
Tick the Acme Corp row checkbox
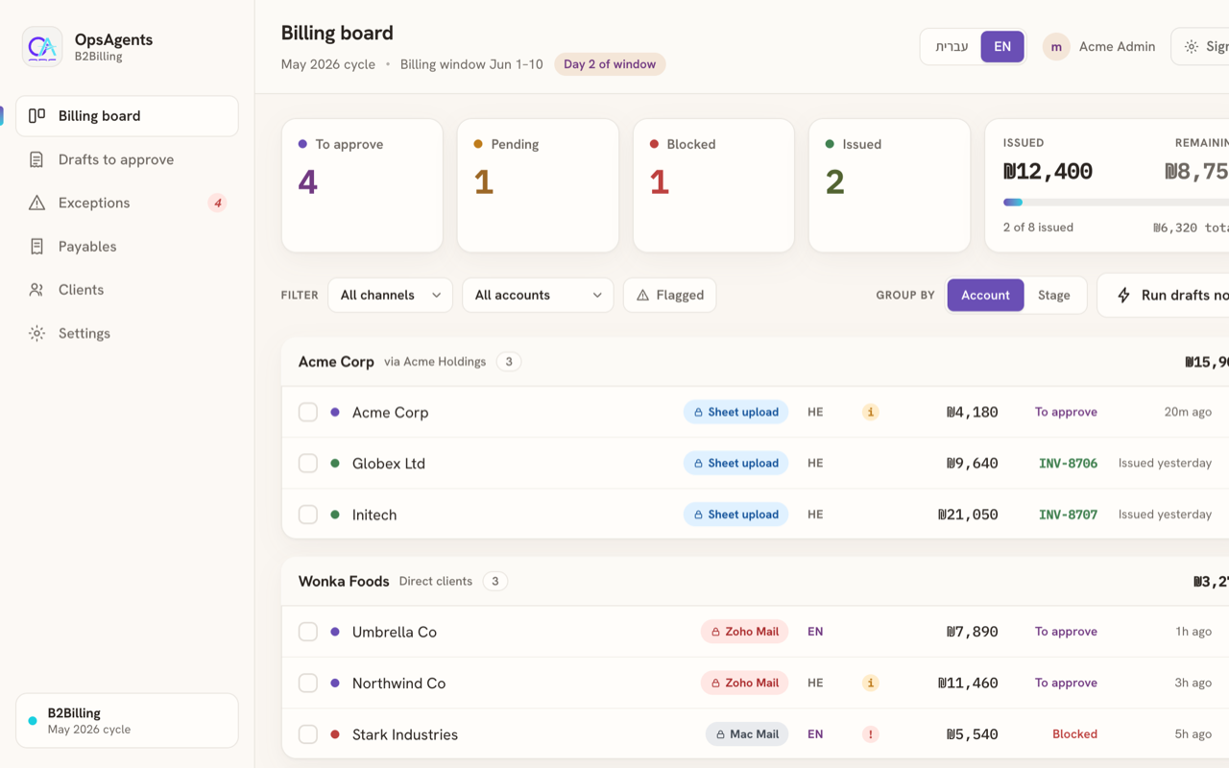[308, 412]
